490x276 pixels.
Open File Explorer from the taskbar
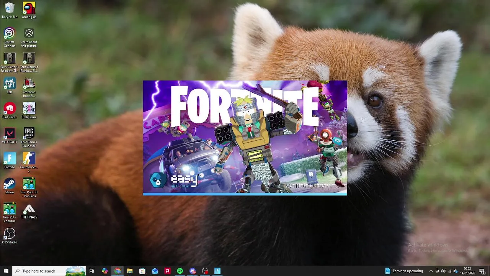(130, 271)
